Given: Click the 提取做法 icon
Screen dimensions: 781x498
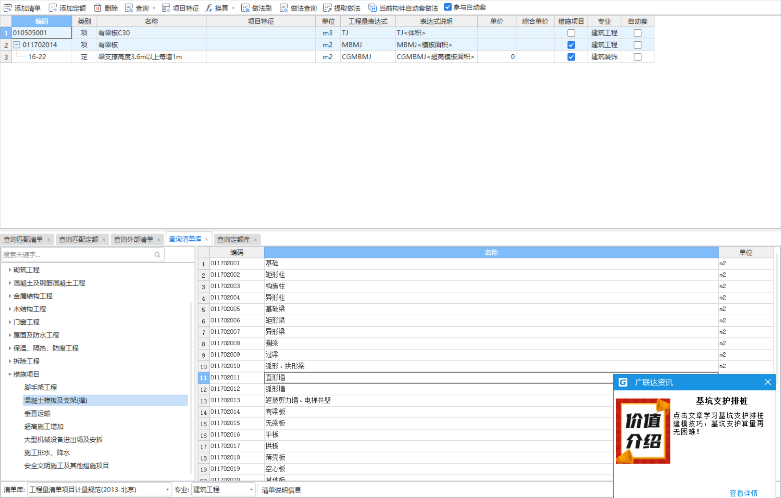Looking at the screenshot, I should (x=327, y=8).
